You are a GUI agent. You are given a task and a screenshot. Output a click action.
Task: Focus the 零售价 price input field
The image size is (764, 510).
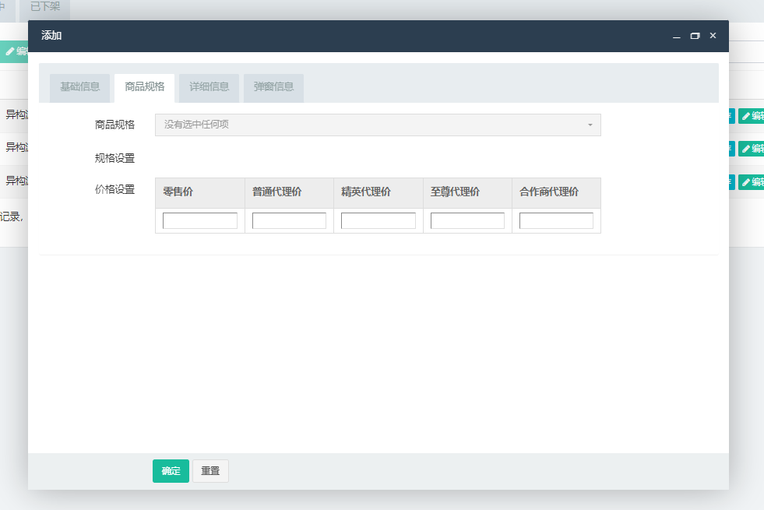click(200, 221)
